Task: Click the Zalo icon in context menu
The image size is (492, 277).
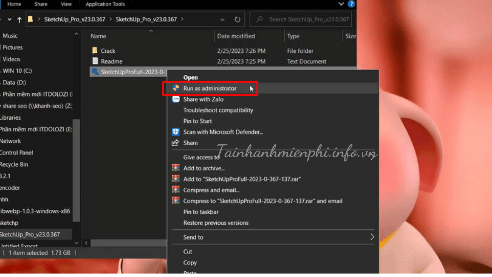Action: (x=176, y=99)
